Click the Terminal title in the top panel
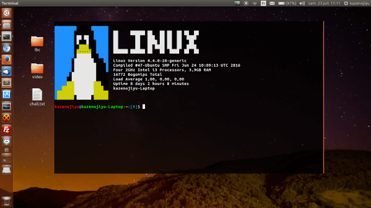This screenshot has width=371, height=208. pyautogui.click(x=10, y=3)
